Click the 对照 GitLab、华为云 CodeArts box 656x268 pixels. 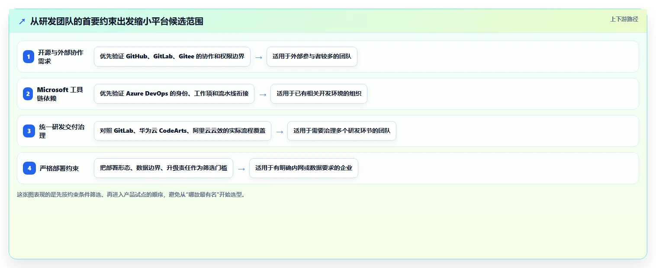pyautogui.click(x=183, y=131)
